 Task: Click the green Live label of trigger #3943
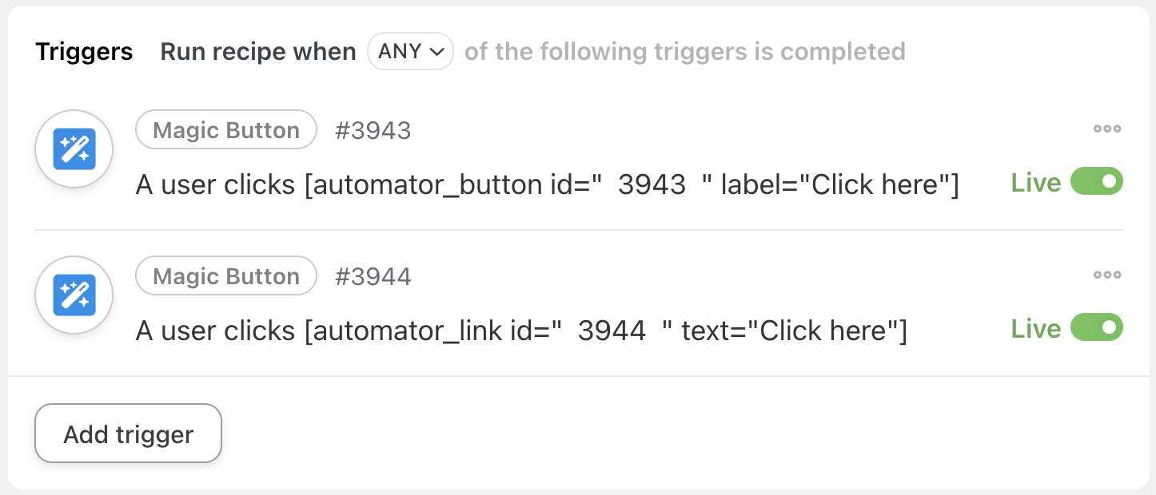(x=1035, y=183)
